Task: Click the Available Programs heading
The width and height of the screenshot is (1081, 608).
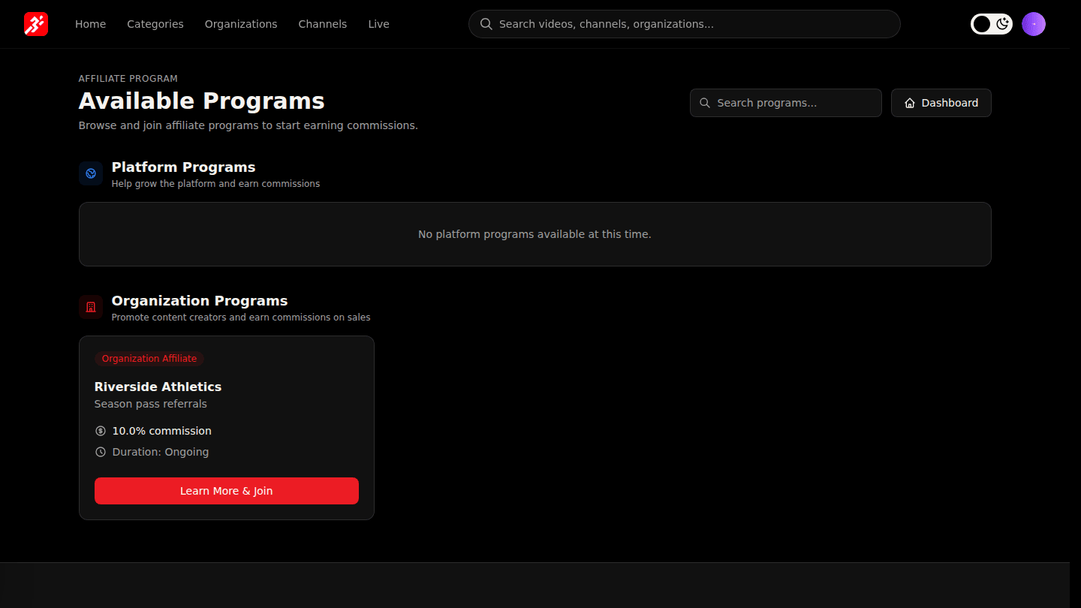Action: (202, 101)
